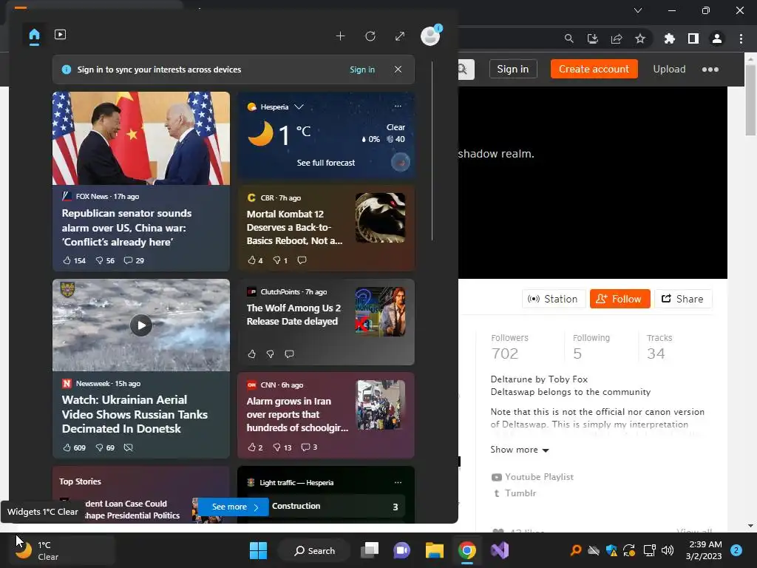Viewport: 757px width, 568px height.
Task: Open the widgets Home tab
Action: 34,35
